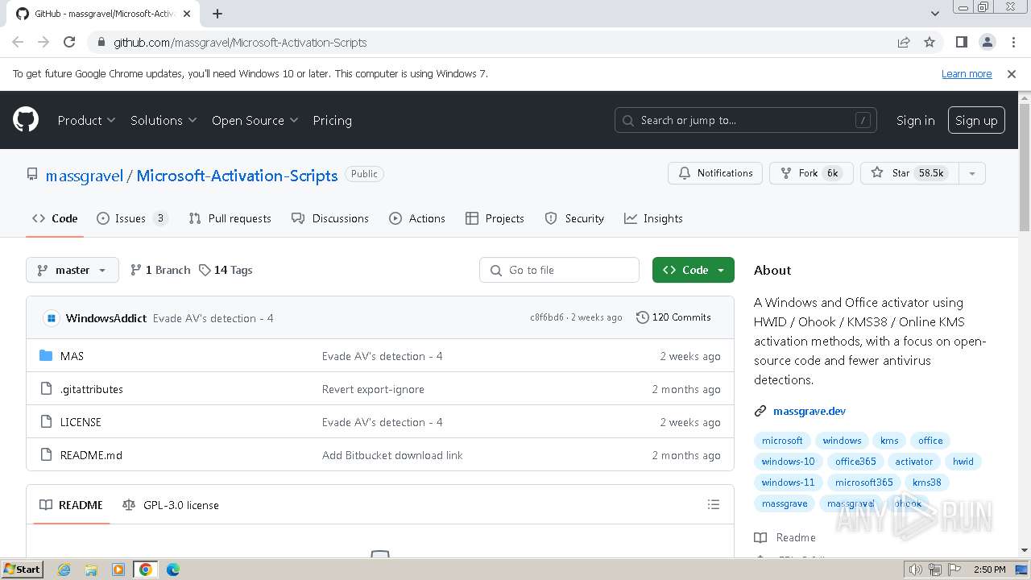Open the Security tab
Image resolution: width=1031 pixels, height=580 pixels.
click(574, 218)
